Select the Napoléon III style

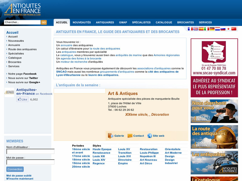[x=148, y=156]
